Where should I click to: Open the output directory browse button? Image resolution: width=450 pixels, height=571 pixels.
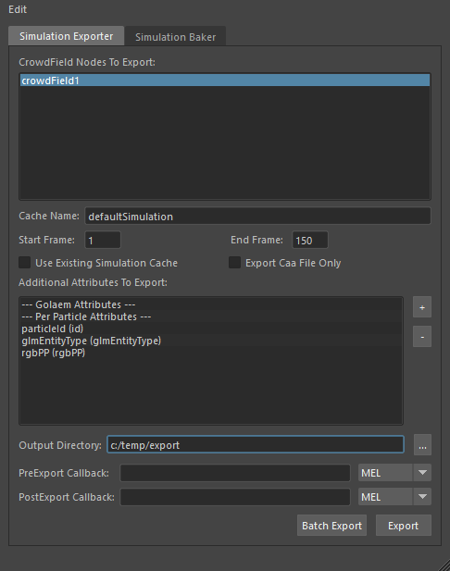click(422, 444)
